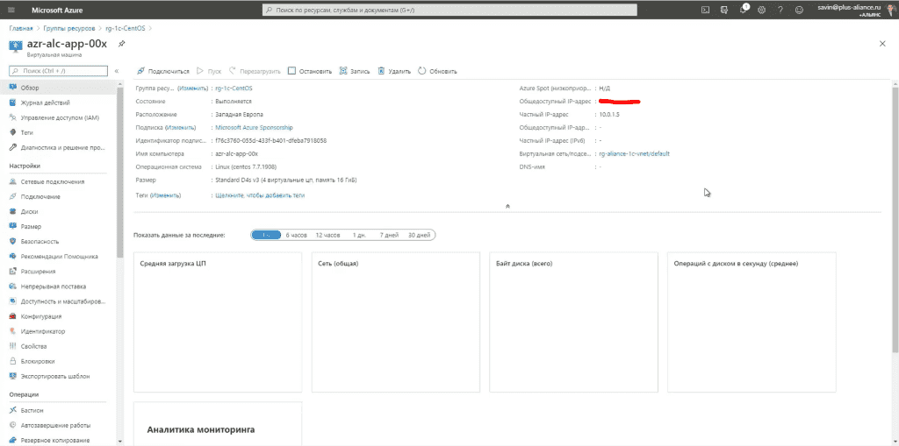Open Рекомендации Помощника
Viewport: 899px width, 446px height.
pyautogui.click(x=57, y=257)
